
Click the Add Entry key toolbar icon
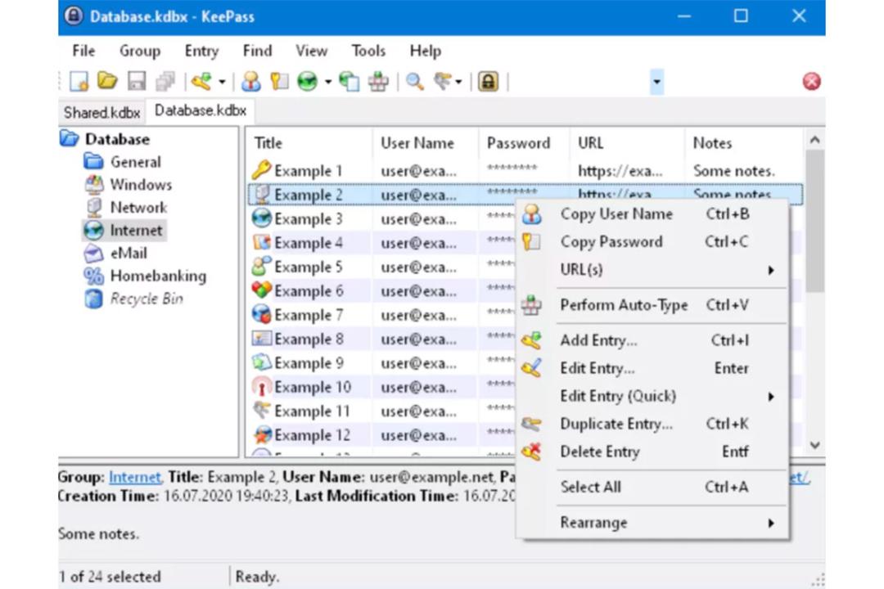[x=201, y=82]
